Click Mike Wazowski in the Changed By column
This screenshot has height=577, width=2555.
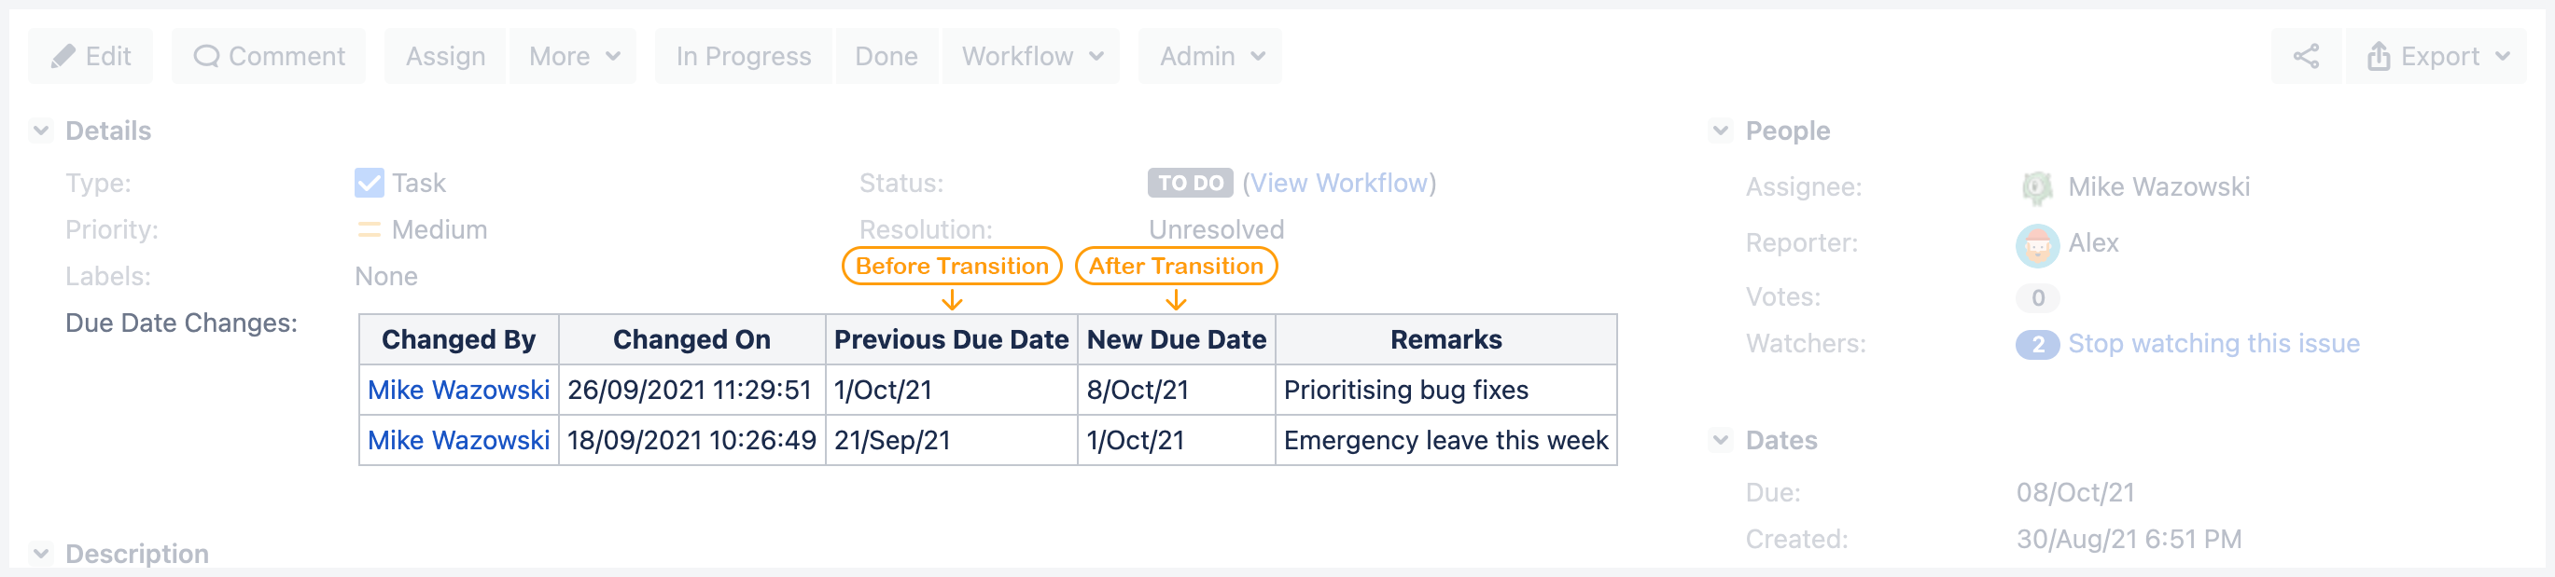(x=458, y=390)
